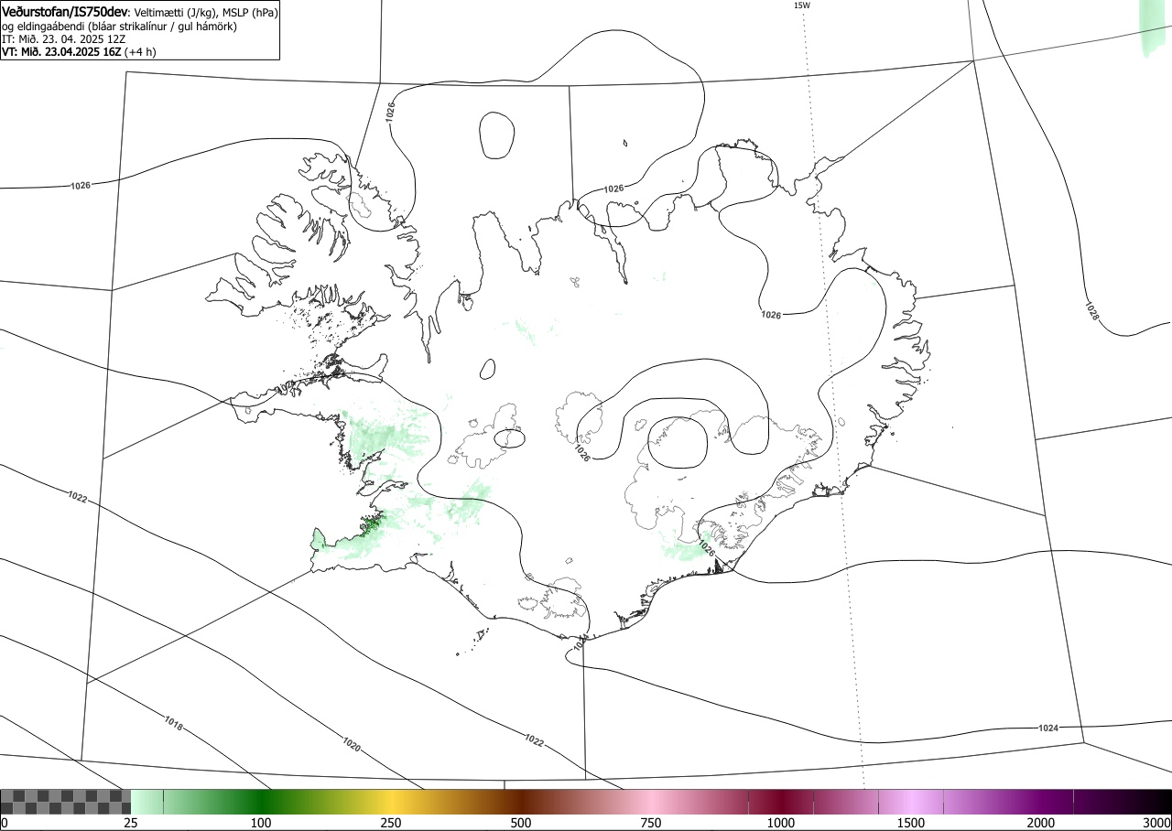Click the gray checkered segment of the color scale
Screen dimensions: 1172x831
coord(66,802)
